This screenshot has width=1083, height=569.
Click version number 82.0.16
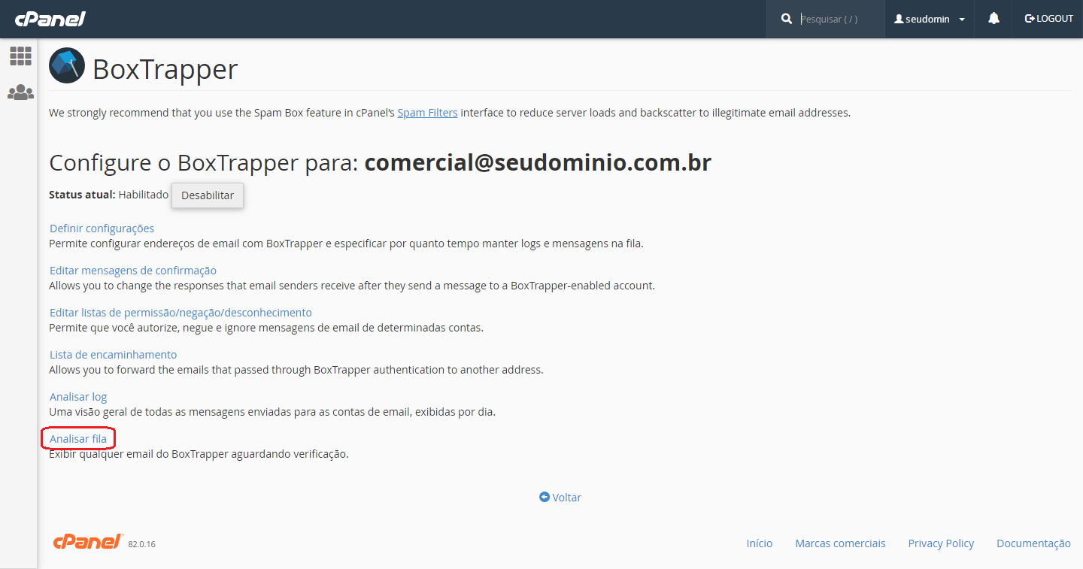(141, 544)
